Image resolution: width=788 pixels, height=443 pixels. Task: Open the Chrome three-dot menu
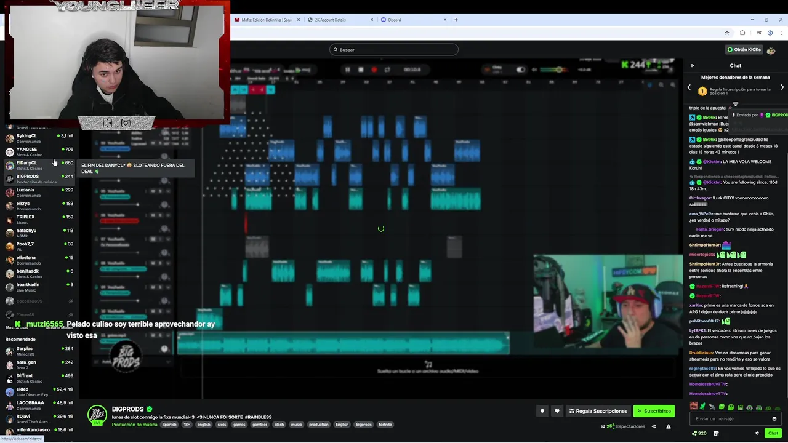(781, 33)
